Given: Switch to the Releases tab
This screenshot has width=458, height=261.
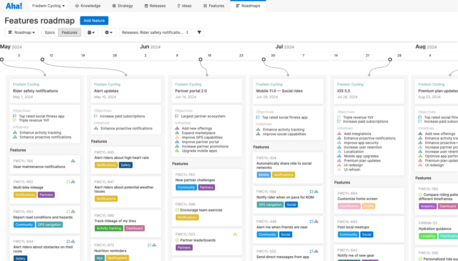Looking at the screenshot, I should pos(155,6).
